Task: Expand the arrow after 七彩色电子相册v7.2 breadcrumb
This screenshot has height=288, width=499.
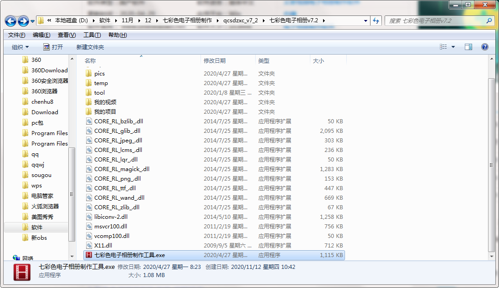Action: click(x=324, y=20)
